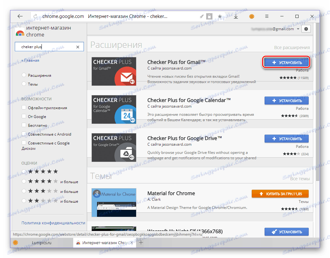Click the Calendar extension rating count (2089)
Image resolution: width=330 pixels, height=258 pixels.
tap(304, 116)
